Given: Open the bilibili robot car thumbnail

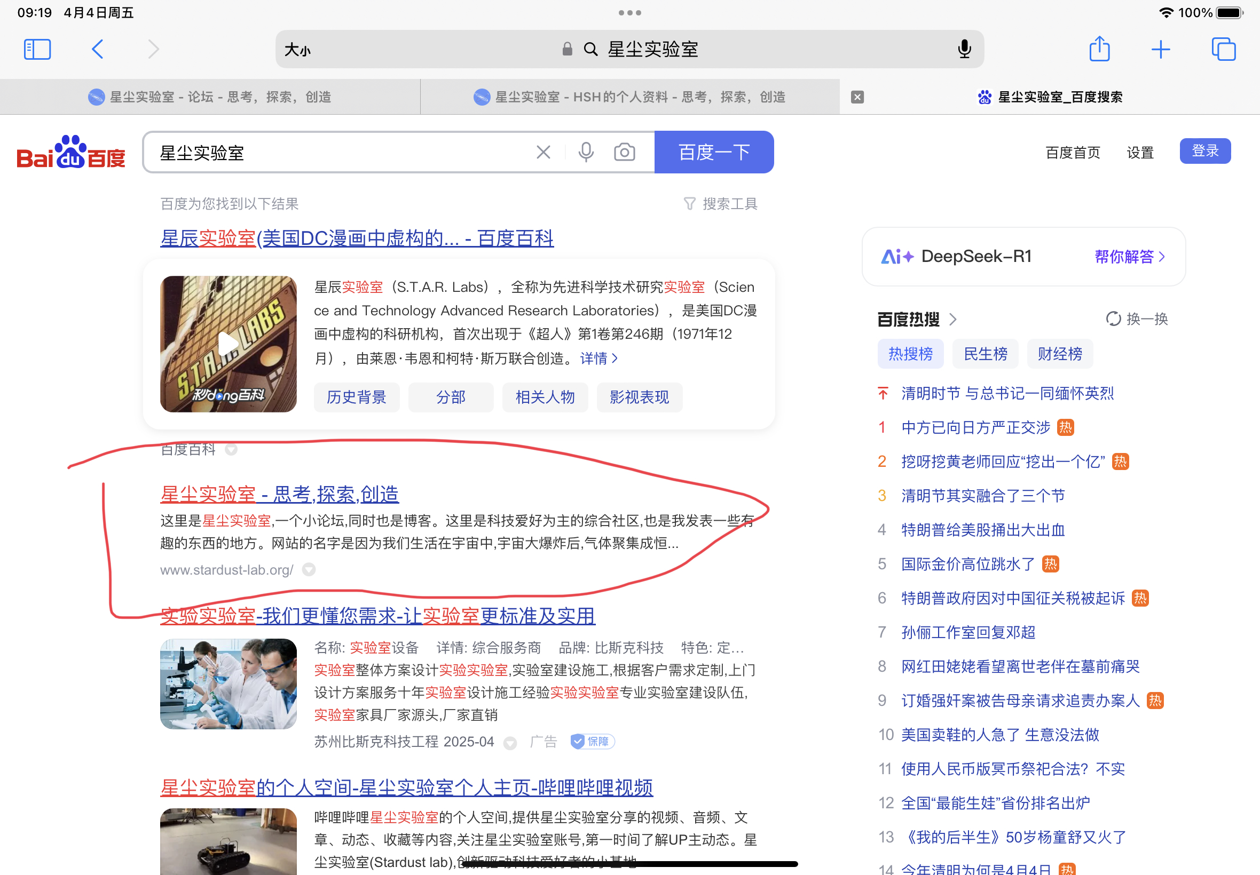Looking at the screenshot, I should (x=228, y=841).
